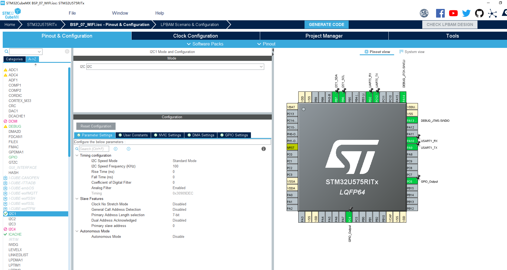The width and height of the screenshot is (507, 270).
Task: Expand the Software Packs menu
Action: 205,44
